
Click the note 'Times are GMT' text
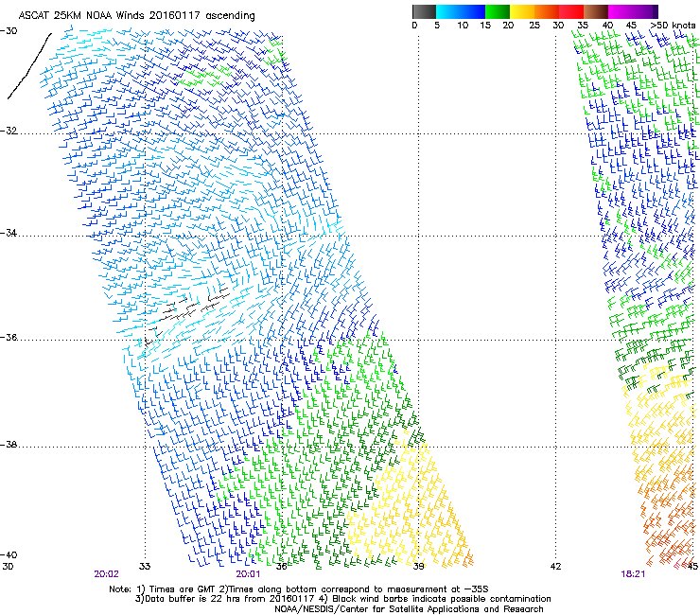point(181,589)
